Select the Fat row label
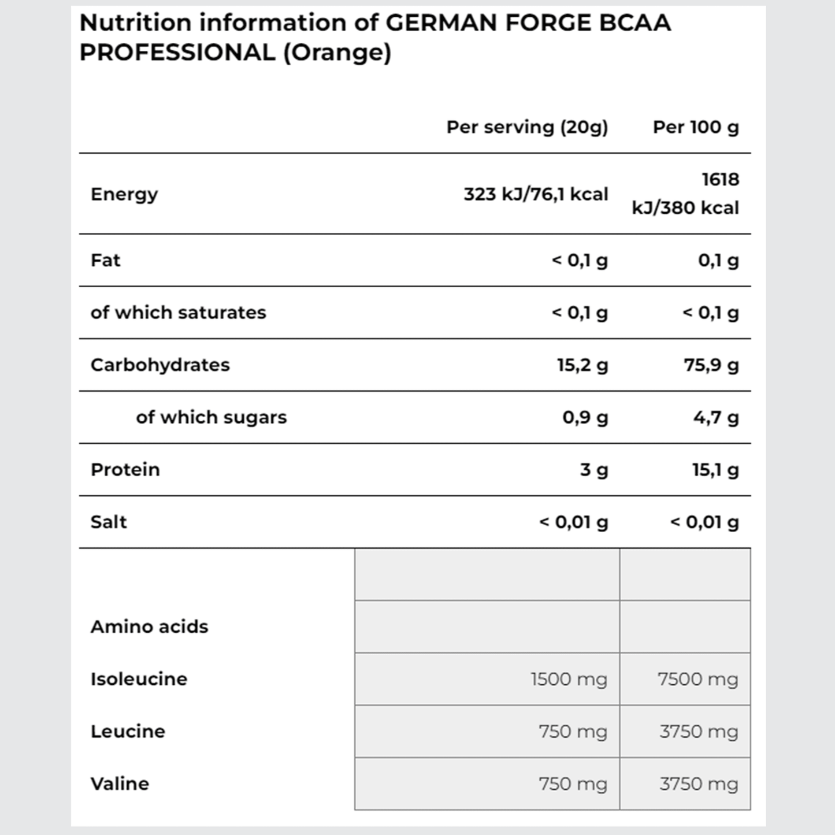The image size is (835, 835). [x=106, y=260]
